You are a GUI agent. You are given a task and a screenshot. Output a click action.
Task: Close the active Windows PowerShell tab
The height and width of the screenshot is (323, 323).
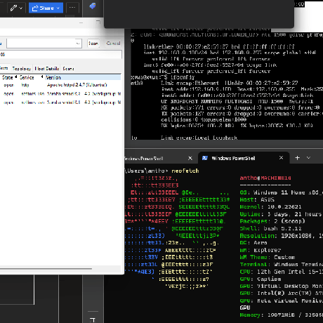(281, 158)
